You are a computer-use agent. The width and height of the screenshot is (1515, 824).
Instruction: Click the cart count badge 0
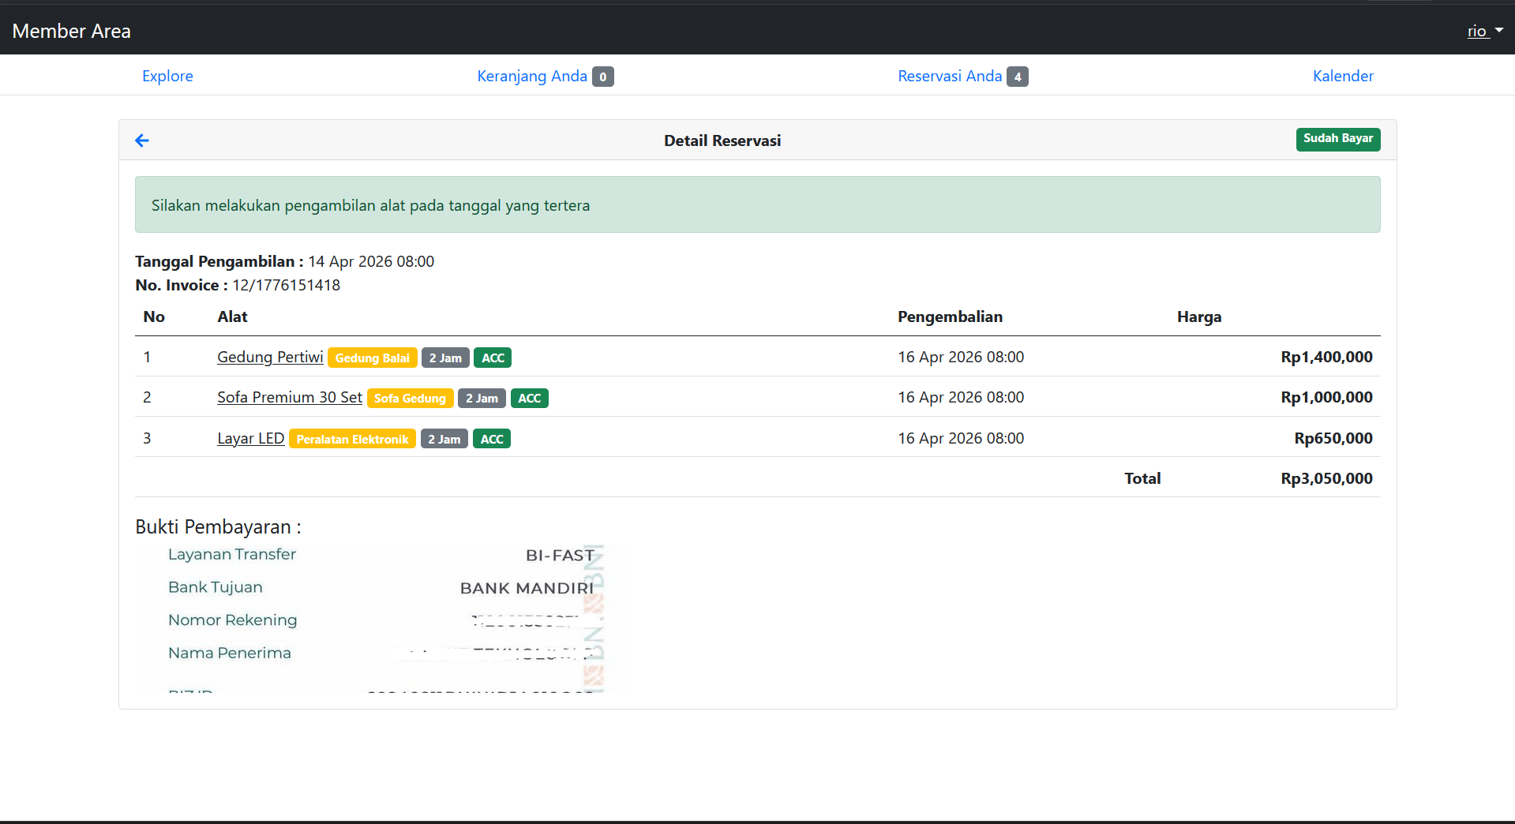603,77
